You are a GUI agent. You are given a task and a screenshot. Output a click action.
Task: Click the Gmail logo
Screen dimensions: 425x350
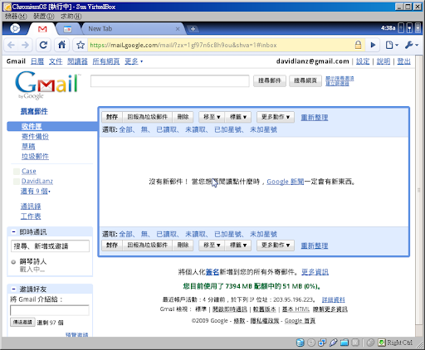point(47,85)
